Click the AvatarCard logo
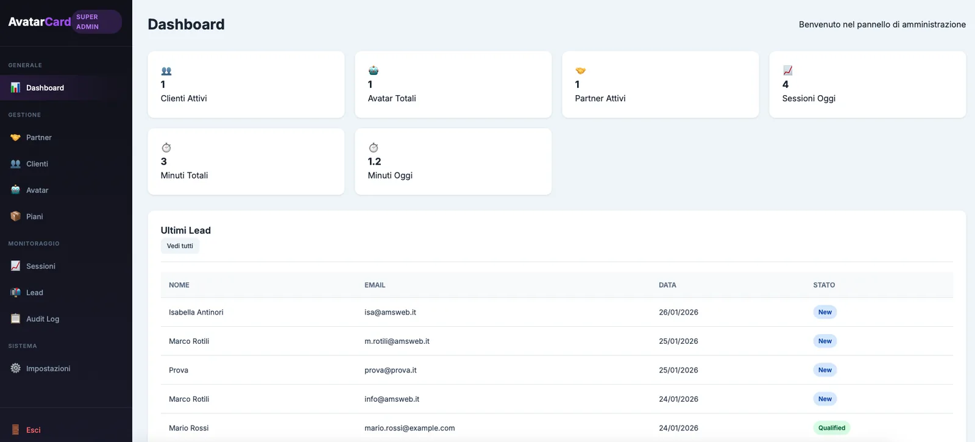This screenshot has height=442, width=975. point(40,22)
